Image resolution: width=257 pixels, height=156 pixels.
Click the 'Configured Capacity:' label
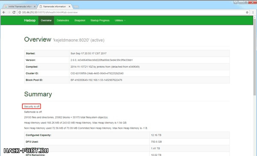tap(39, 135)
